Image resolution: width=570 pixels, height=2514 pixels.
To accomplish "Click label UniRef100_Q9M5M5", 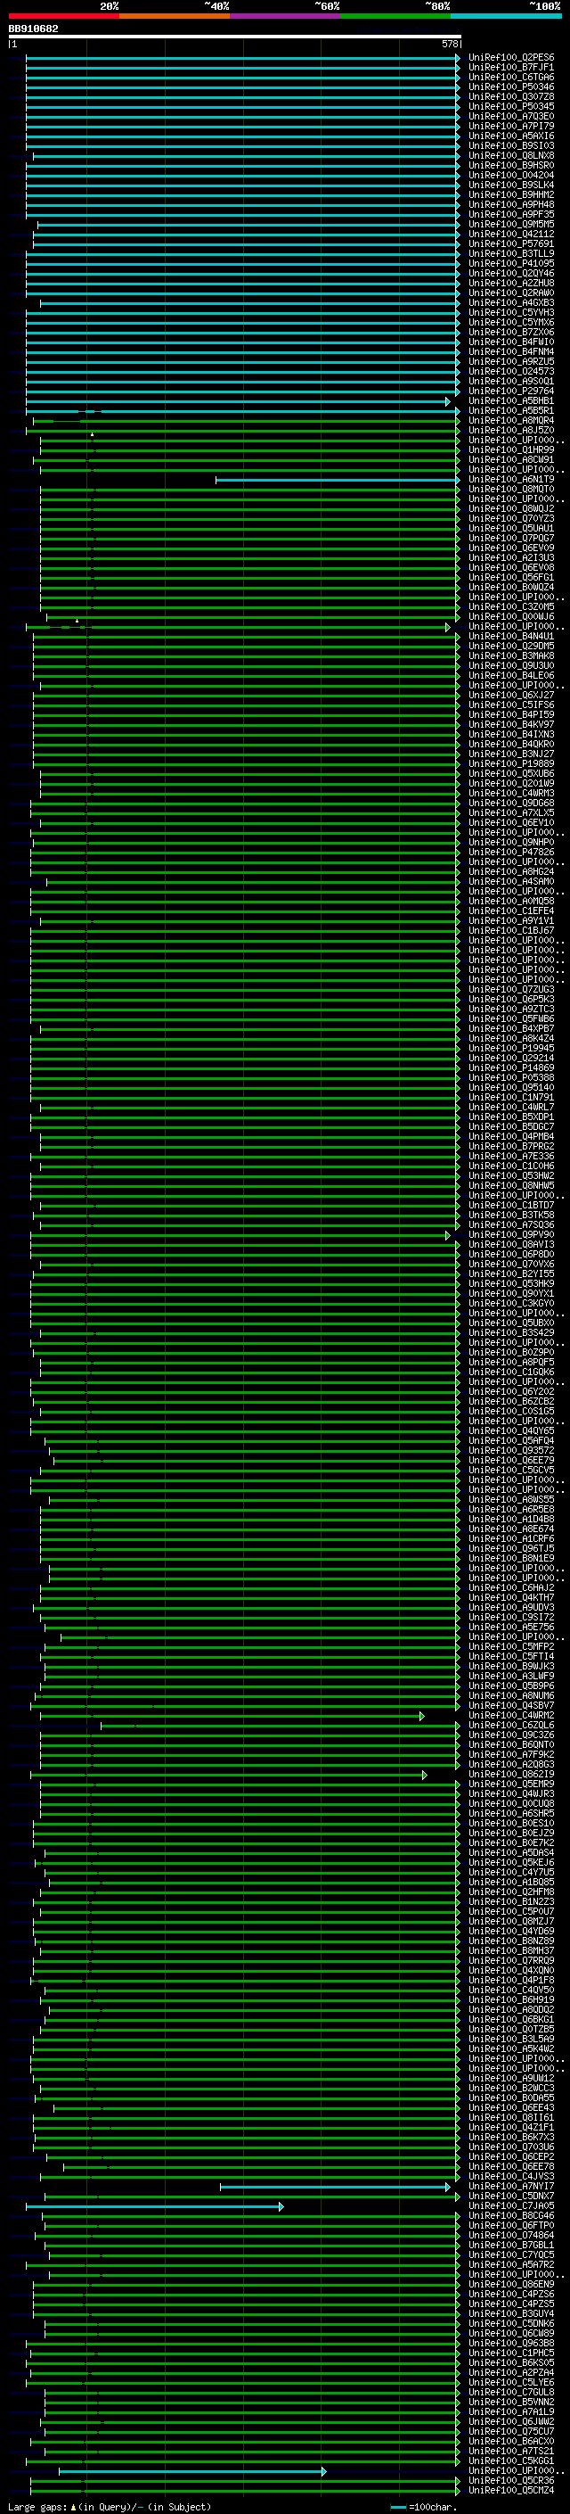I will [511, 224].
